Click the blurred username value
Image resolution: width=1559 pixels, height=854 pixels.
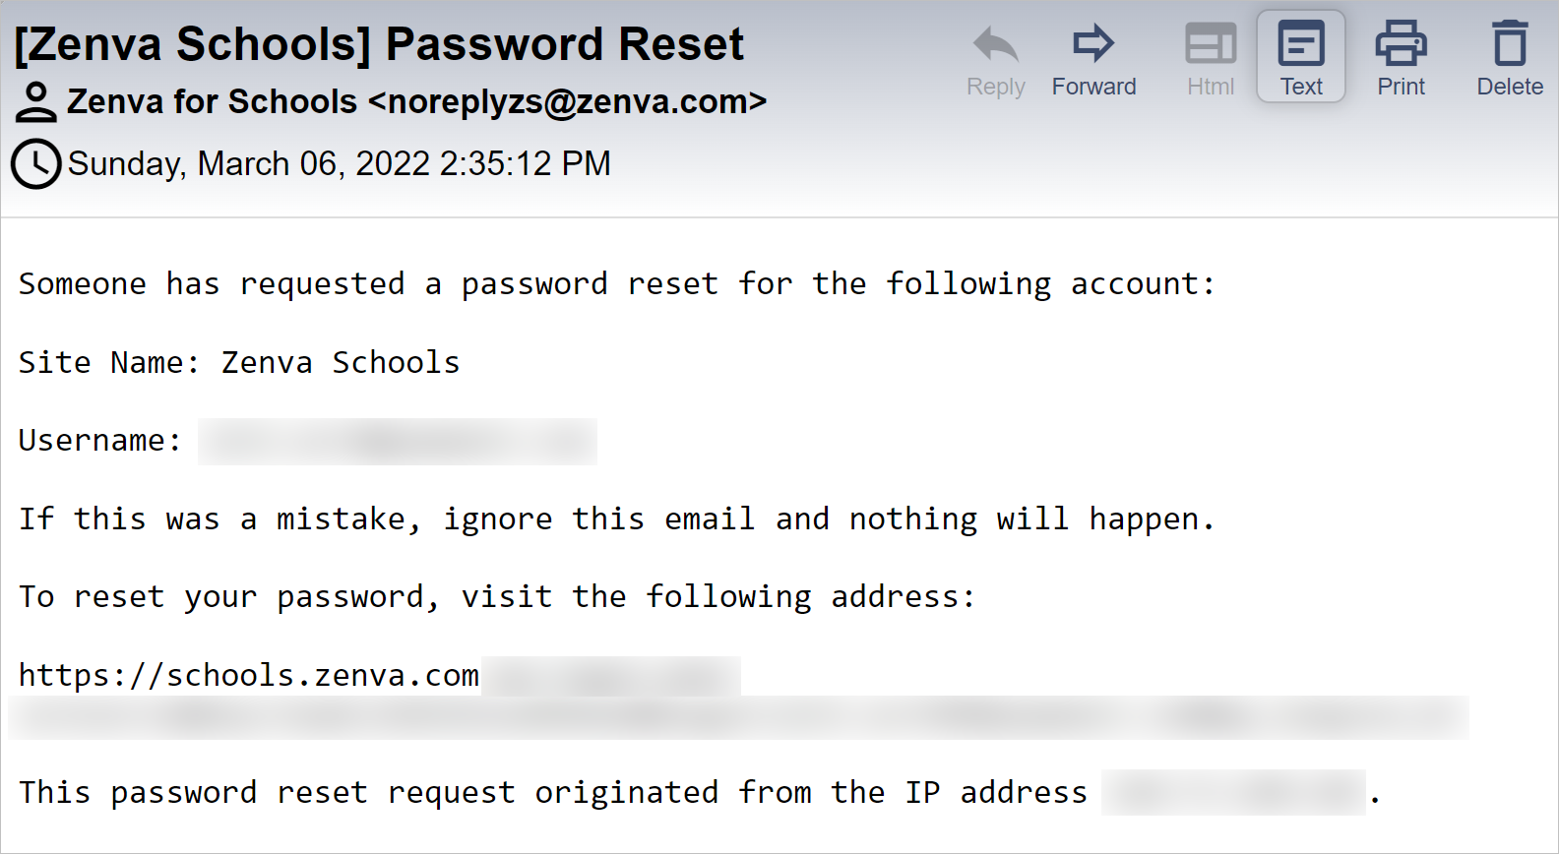click(398, 442)
